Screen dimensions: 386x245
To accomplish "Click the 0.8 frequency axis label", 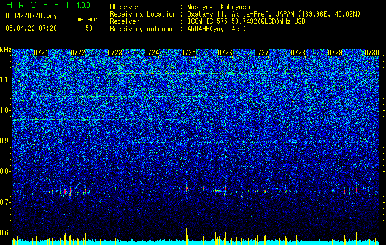I will tap(5, 171).
